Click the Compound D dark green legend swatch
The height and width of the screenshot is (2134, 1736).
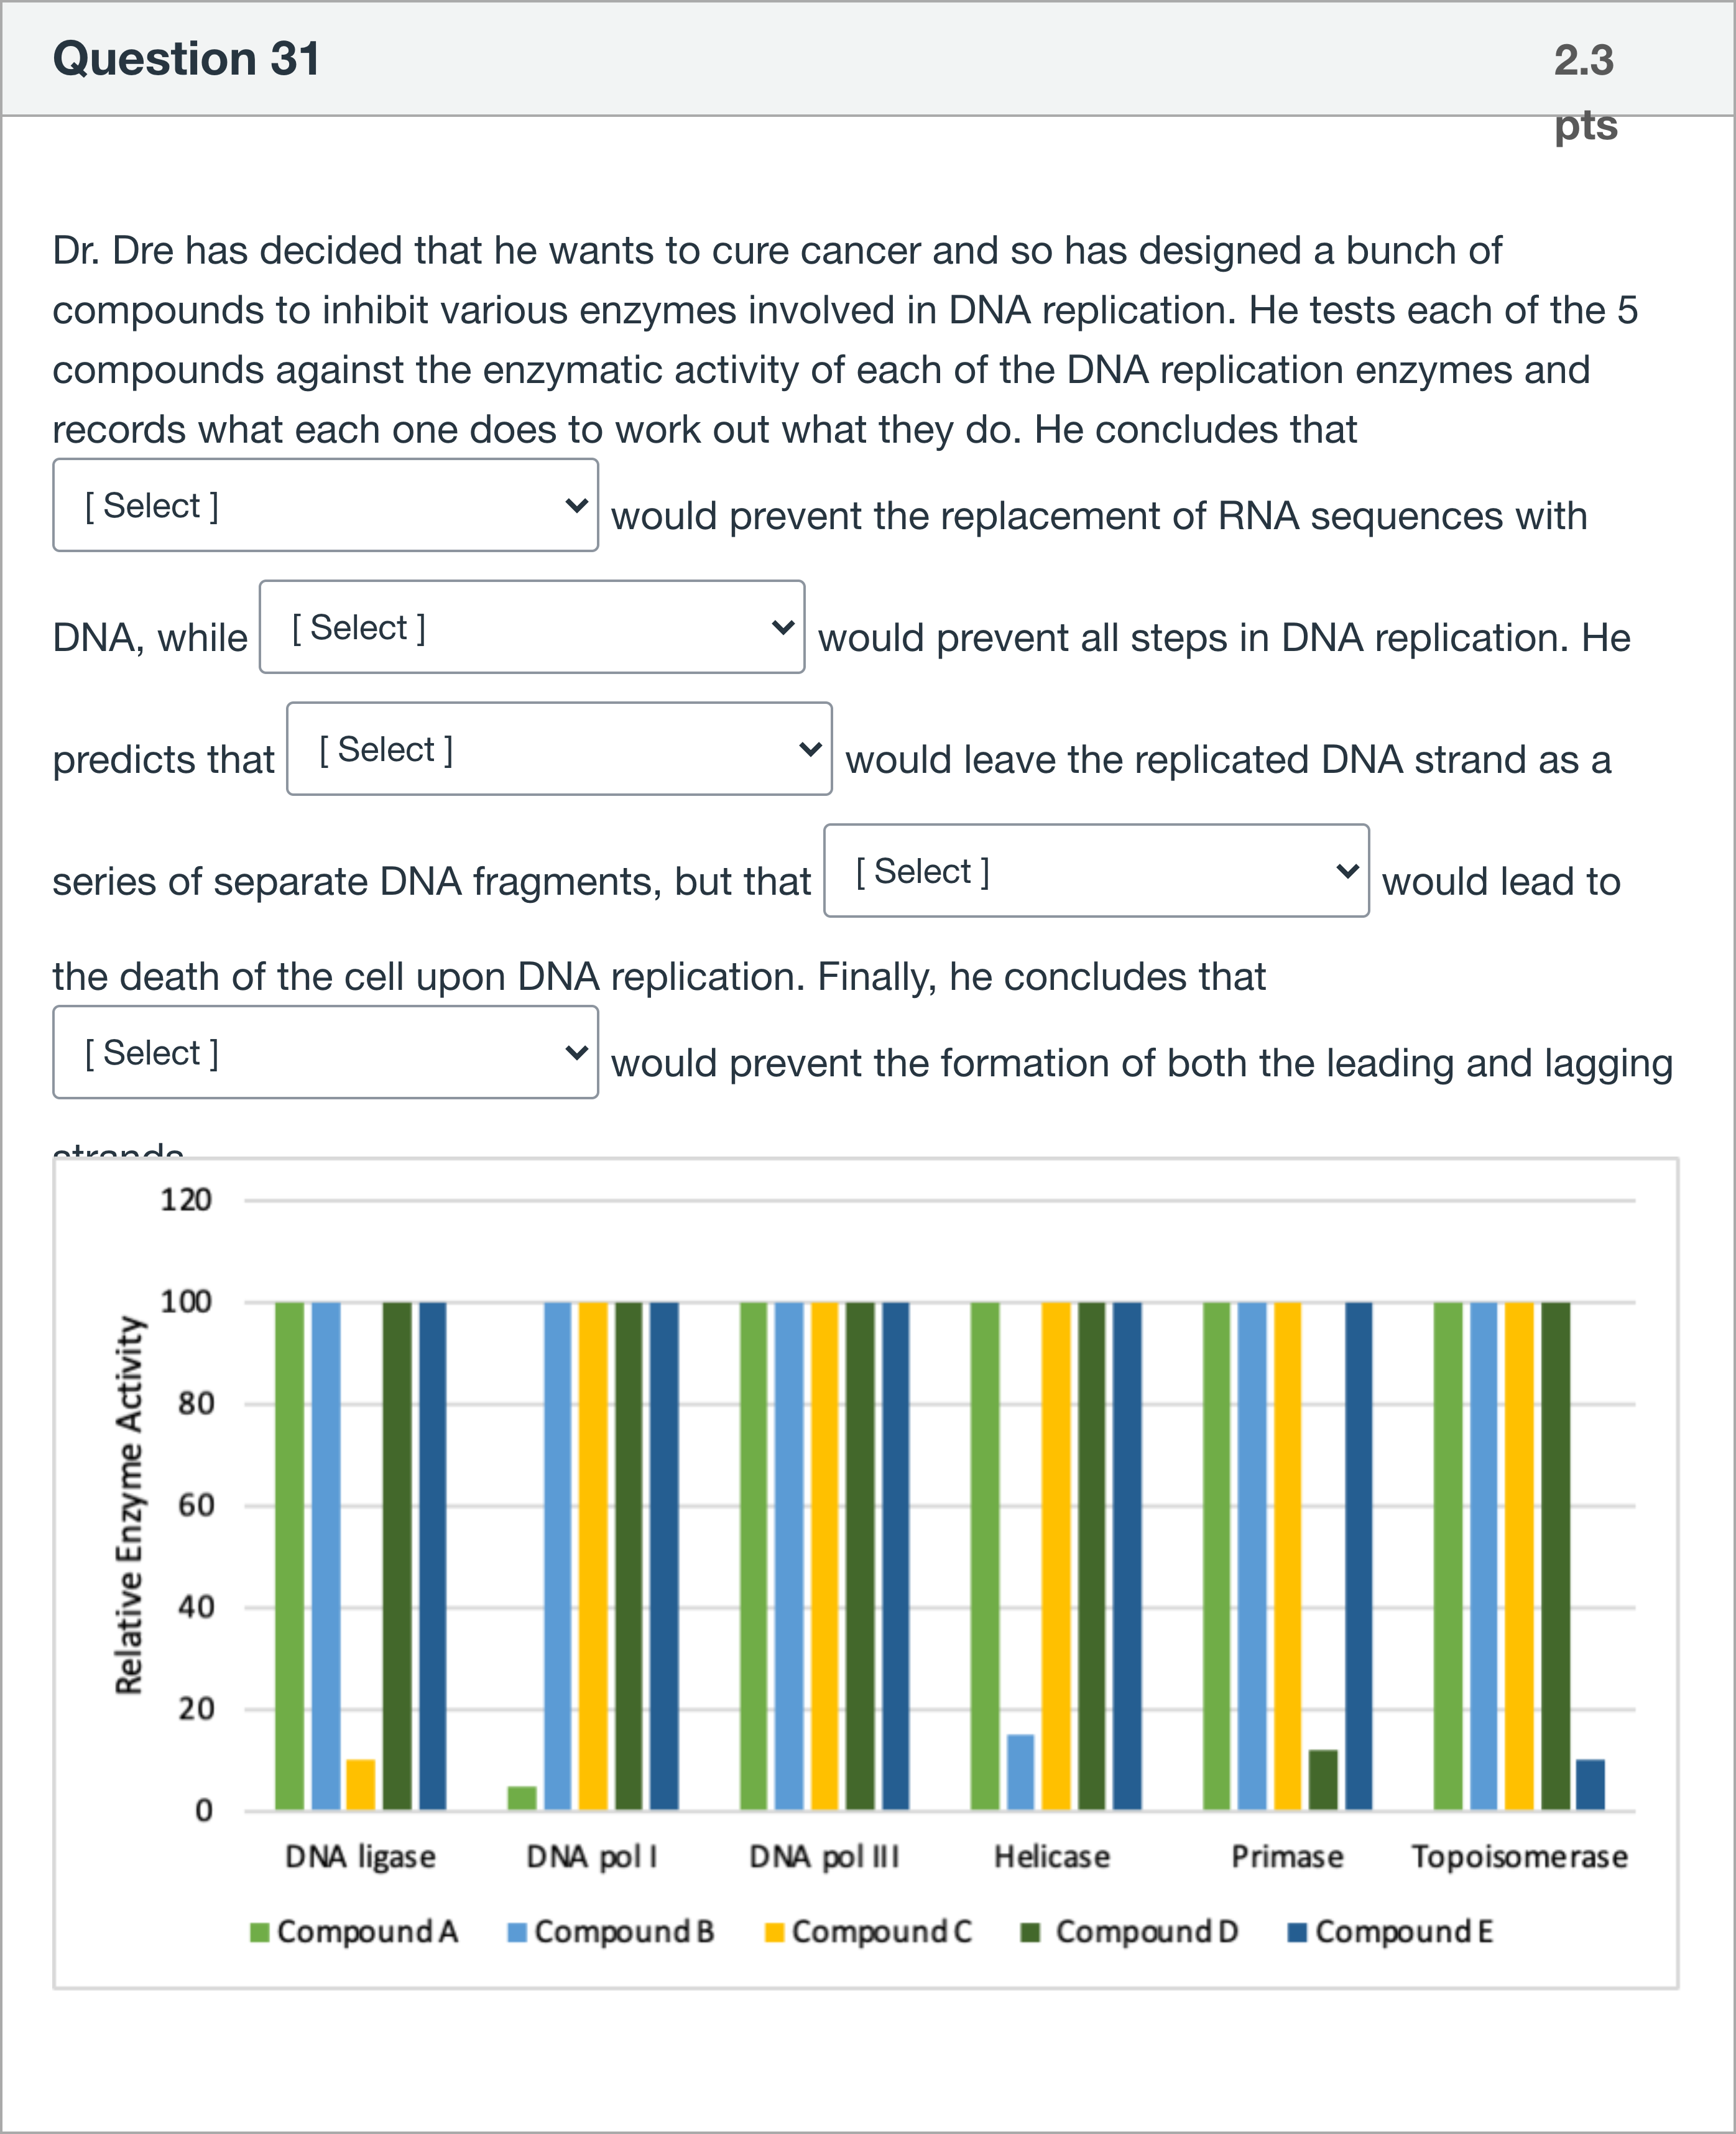pyautogui.click(x=1030, y=1932)
